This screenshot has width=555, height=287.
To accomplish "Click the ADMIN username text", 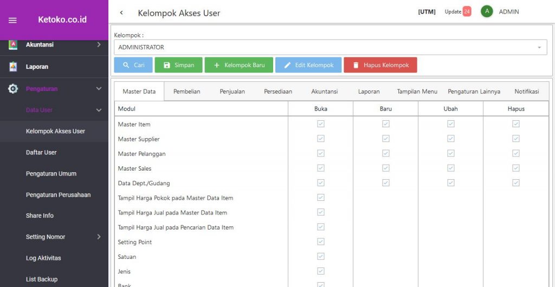I will click(509, 12).
